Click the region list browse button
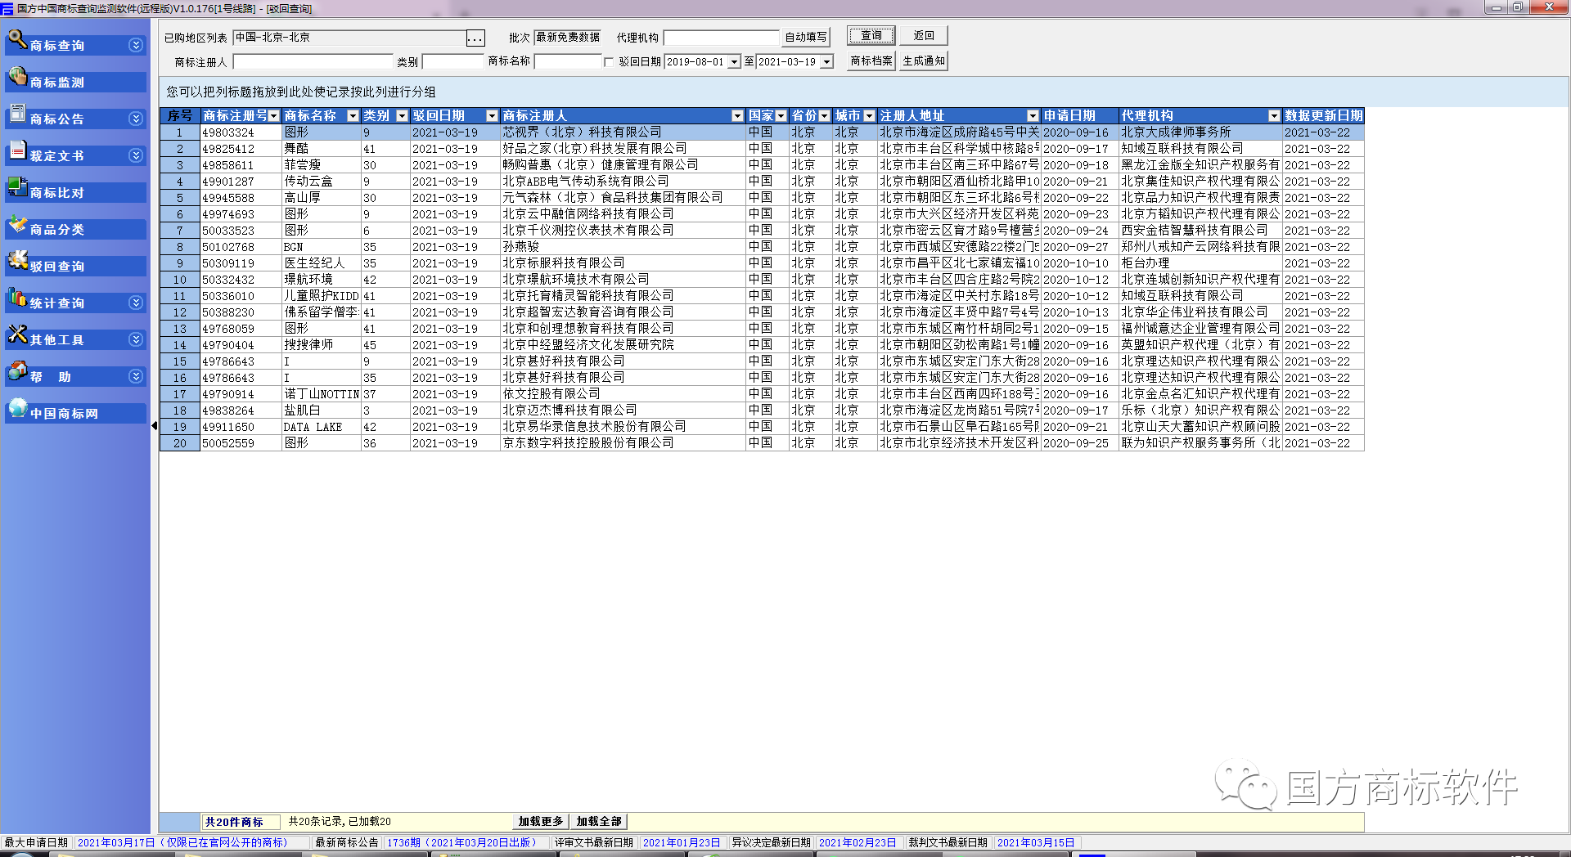Viewport: 1571px width, 857px height. pyautogui.click(x=475, y=38)
